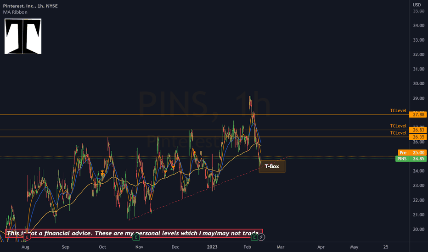Viewport: 428px width, 252px height.
Task: Select the TCLevel label at 27.88
Action: click(x=398, y=110)
